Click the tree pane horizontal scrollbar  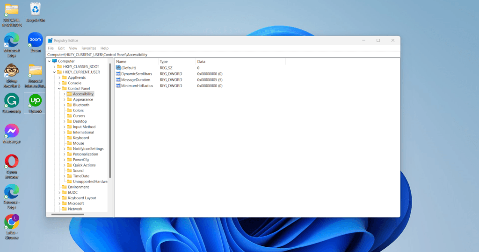point(68,214)
